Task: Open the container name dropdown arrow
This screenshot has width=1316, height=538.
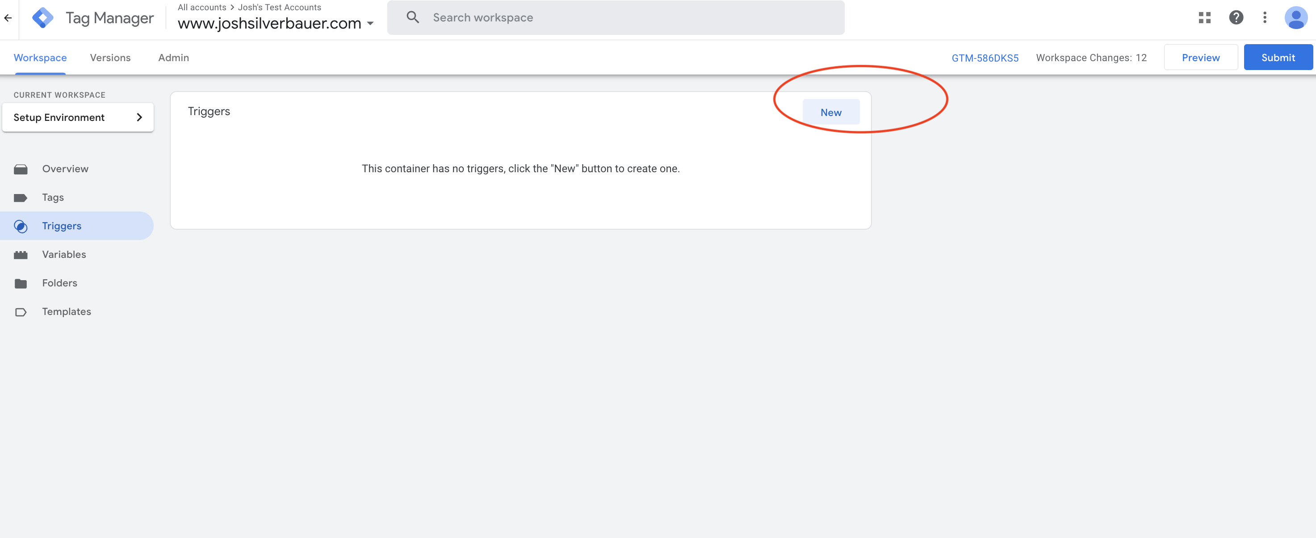Action: 370,24
